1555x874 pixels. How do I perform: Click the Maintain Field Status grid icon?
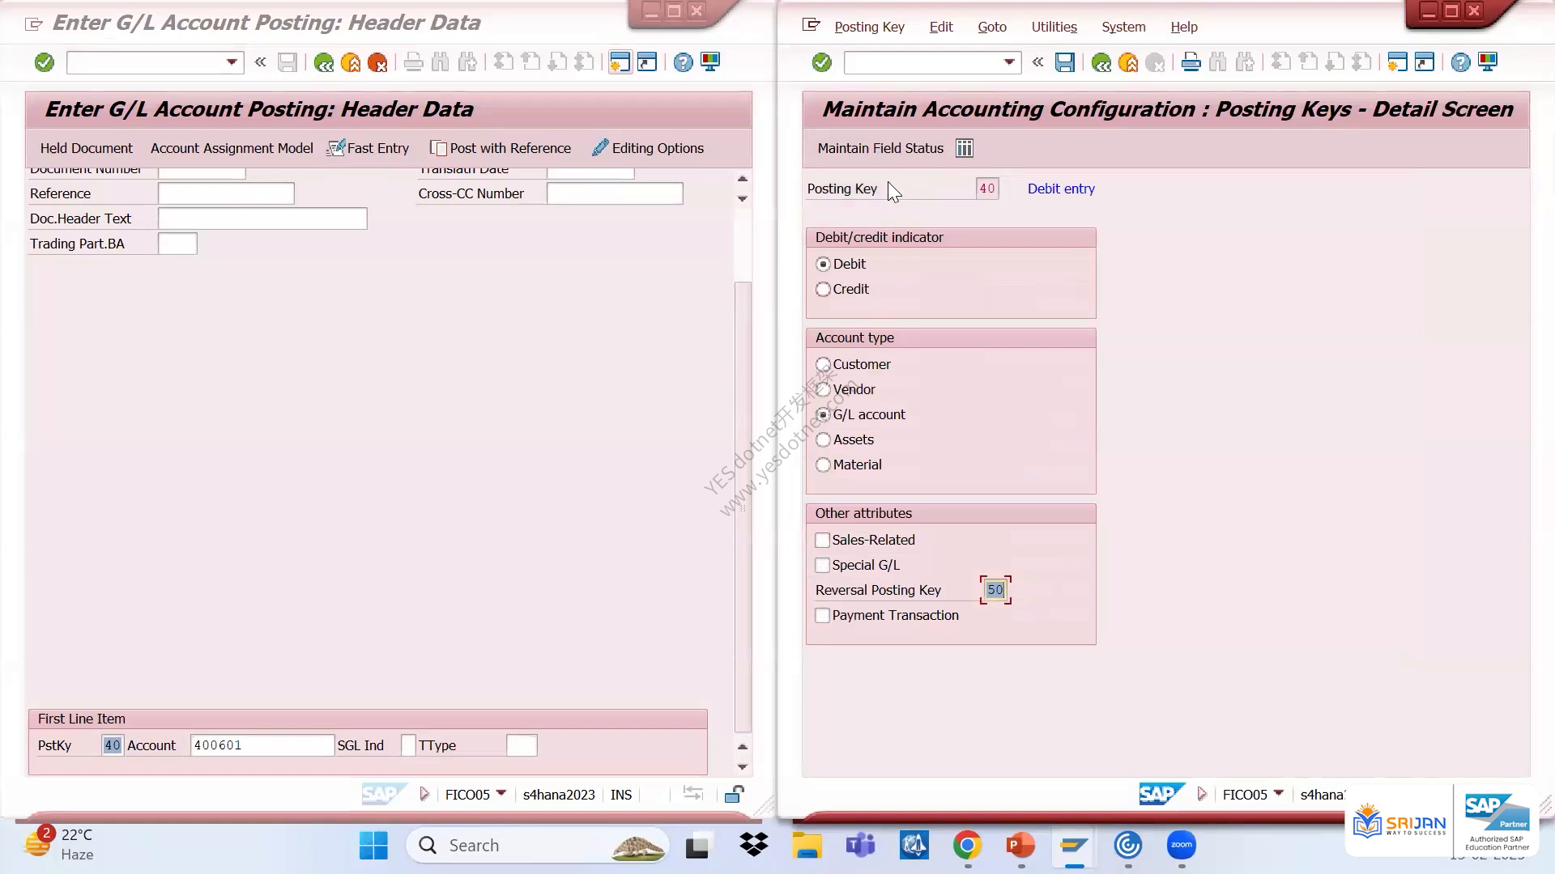coord(965,148)
